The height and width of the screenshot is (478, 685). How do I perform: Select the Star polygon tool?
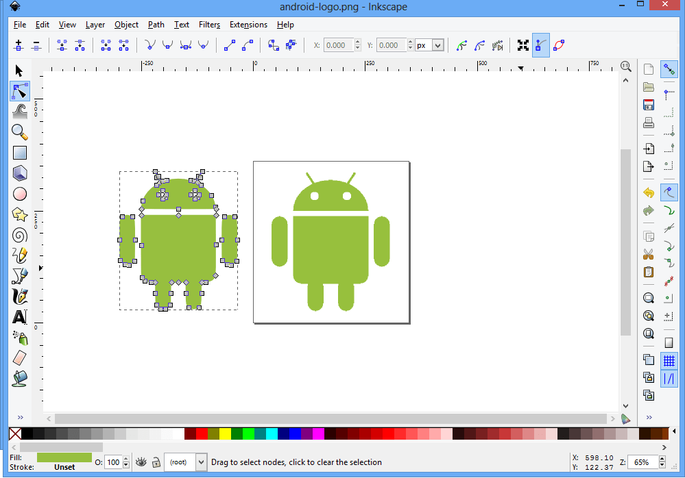point(20,214)
